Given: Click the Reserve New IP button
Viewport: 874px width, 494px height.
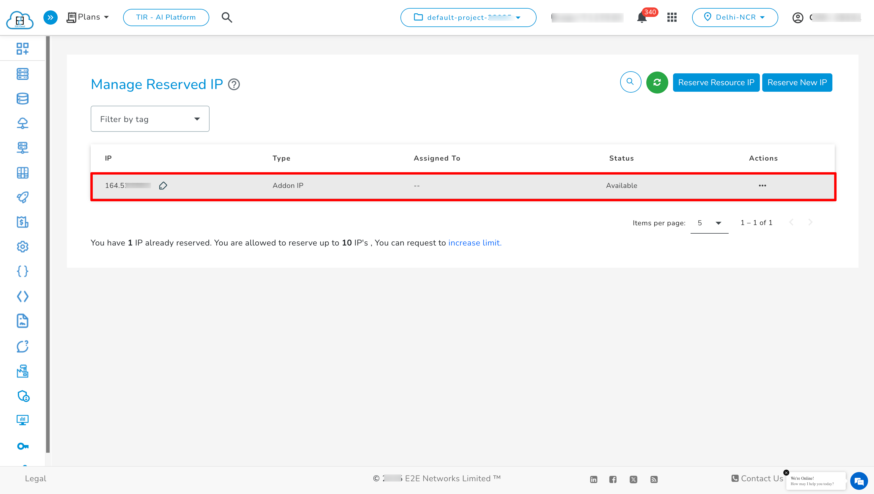Looking at the screenshot, I should (797, 82).
